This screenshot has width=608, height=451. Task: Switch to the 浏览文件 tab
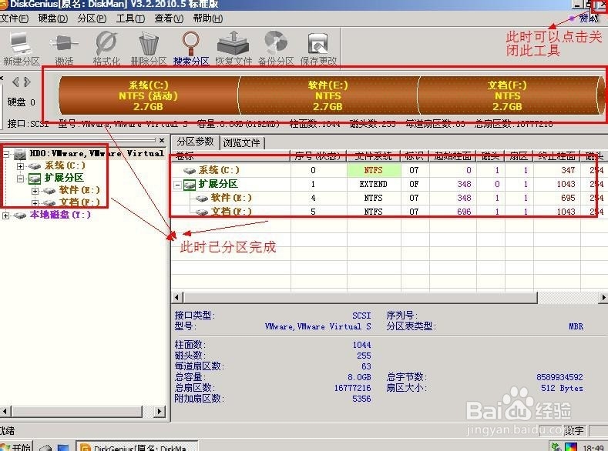click(x=241, y=143)
